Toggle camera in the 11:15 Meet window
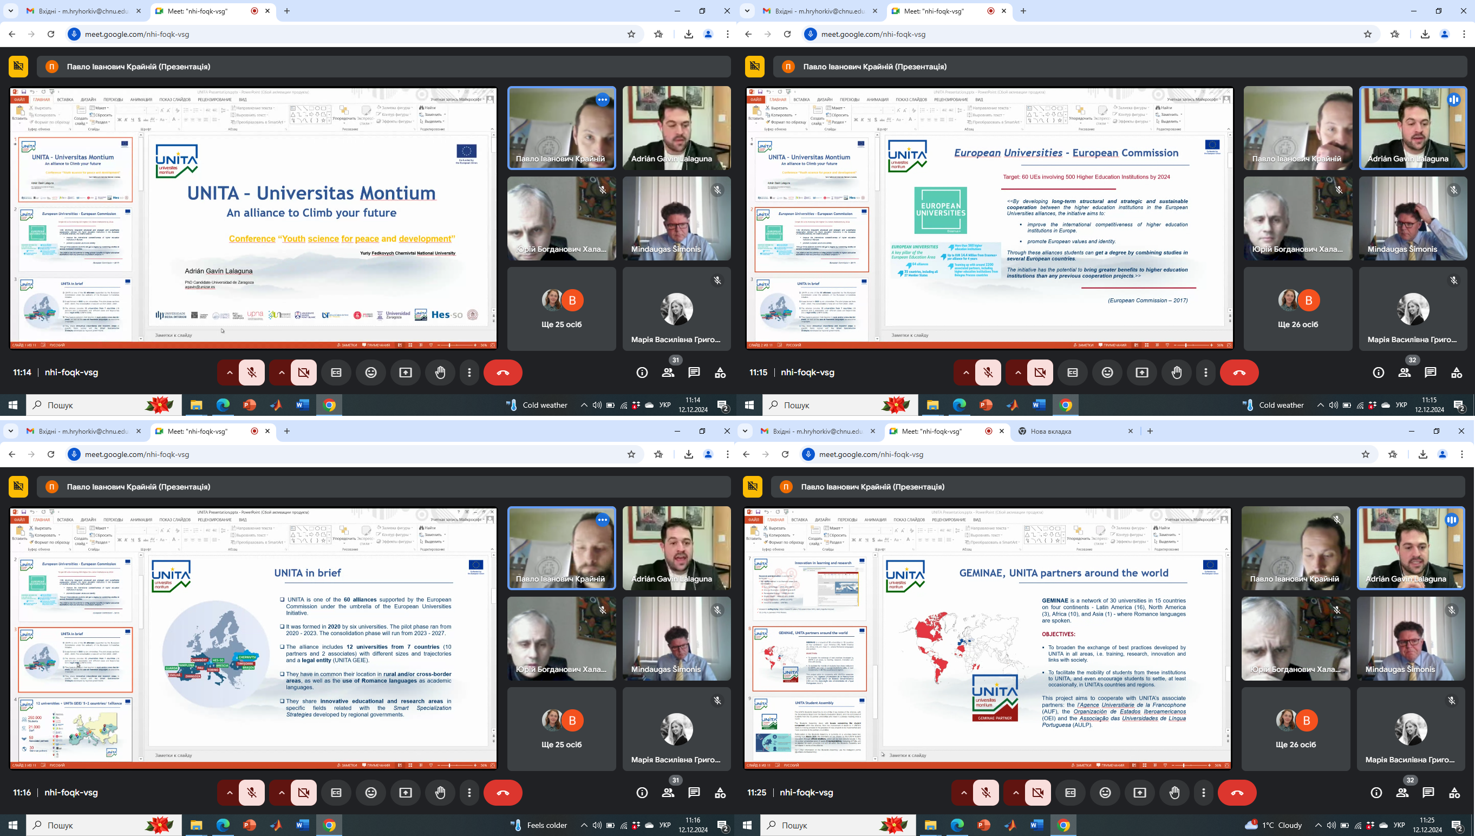This screenshot has height=836, width=1475. pyautogui.click(x=1040, y=373)
